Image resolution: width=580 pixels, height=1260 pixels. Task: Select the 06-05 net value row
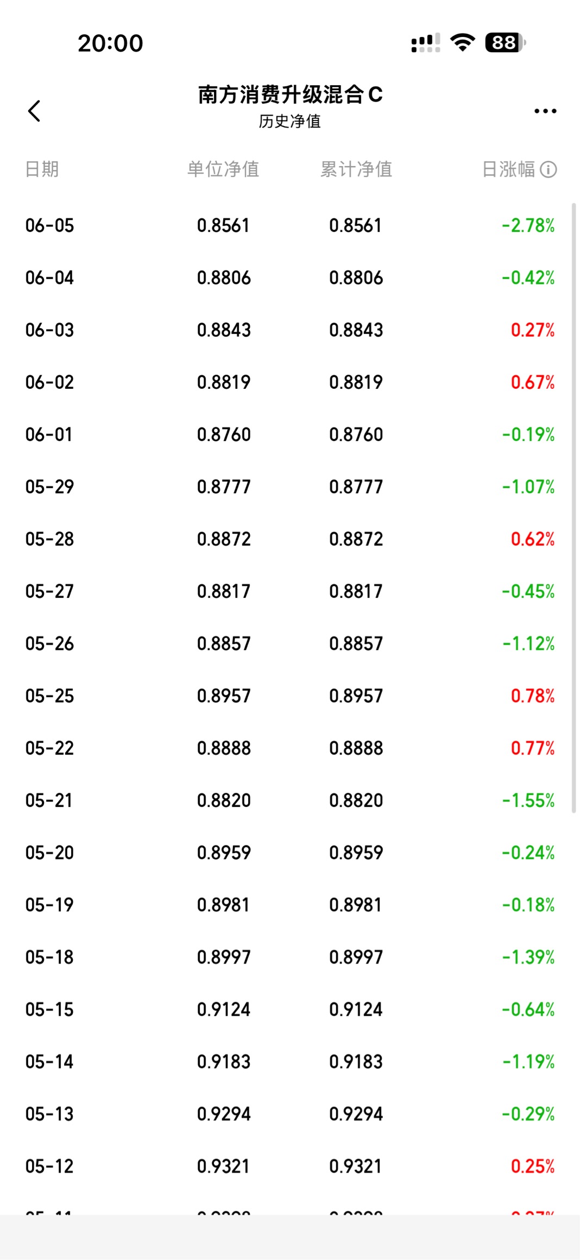tap(290, 225)
